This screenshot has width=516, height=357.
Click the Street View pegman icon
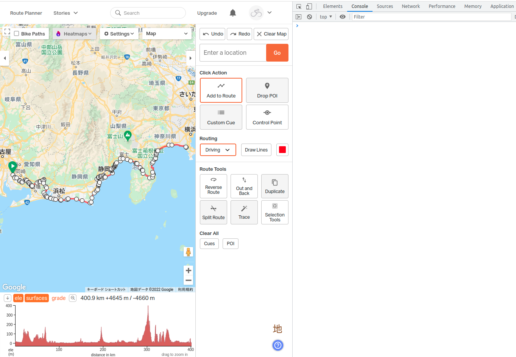click(x=188, y=252)
